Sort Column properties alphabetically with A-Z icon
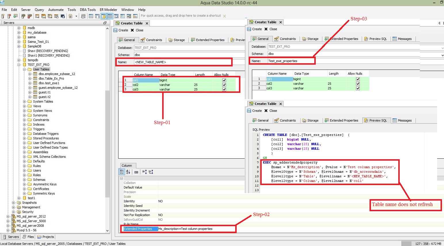Viewport: 444px width, 246px height. [x=128, y=172]
